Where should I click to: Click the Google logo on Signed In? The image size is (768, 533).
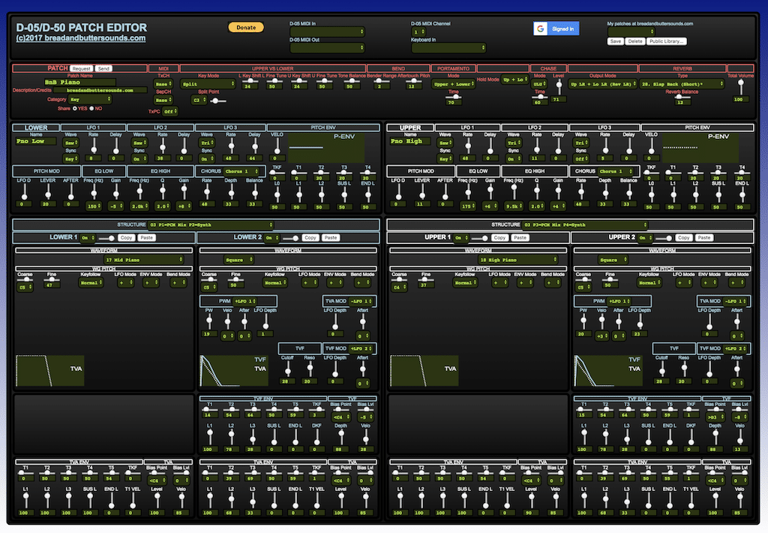pyautogui.click(x=540, y=29)
